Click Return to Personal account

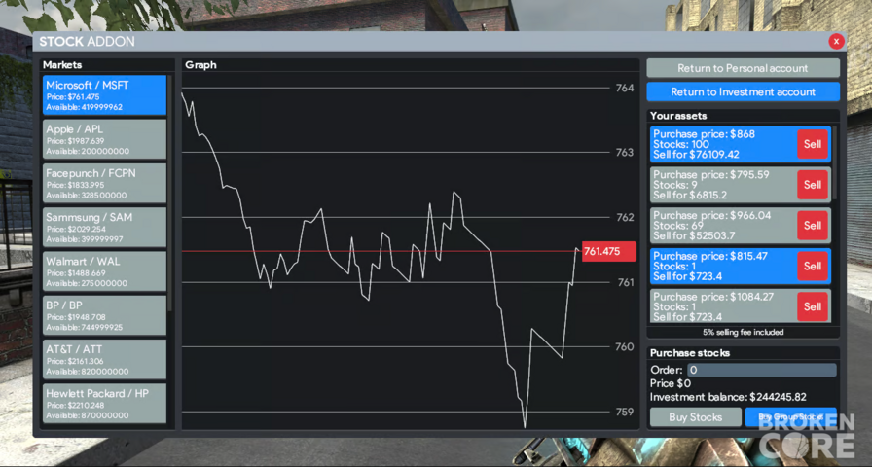(743, 68)
